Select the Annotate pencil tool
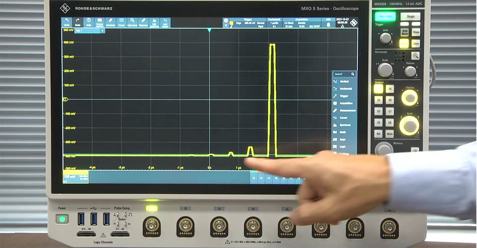477x248 pixels. tap(111, 22)
